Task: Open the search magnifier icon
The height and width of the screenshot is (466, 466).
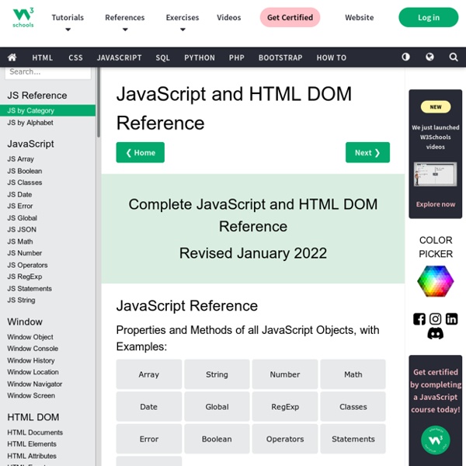Action: pos(454,57)
